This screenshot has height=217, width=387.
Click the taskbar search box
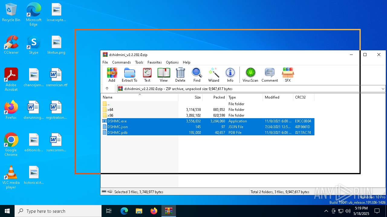click(x=58, y=211)
